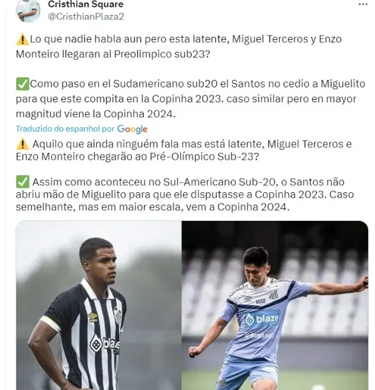Click the green check emoji before "Como paso"
375x390 pixels.
coord(22,84)
